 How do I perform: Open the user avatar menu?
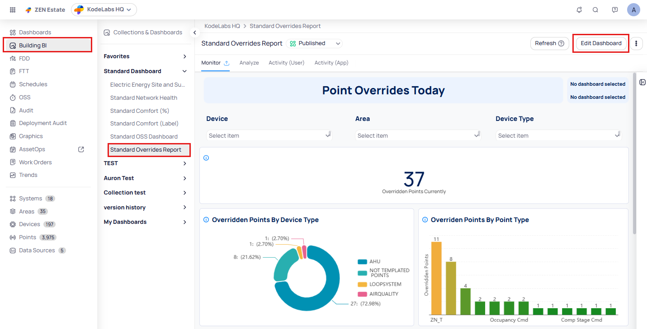pos(633,9)
